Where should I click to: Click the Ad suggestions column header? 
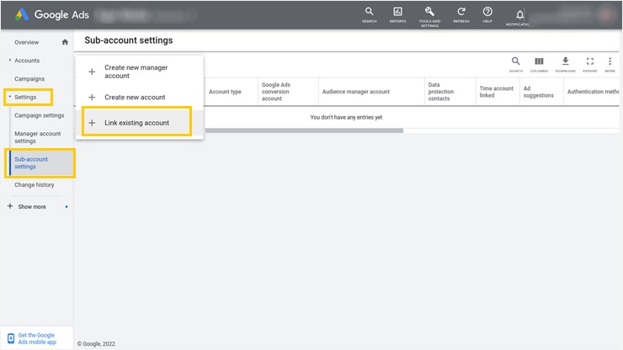538,92
